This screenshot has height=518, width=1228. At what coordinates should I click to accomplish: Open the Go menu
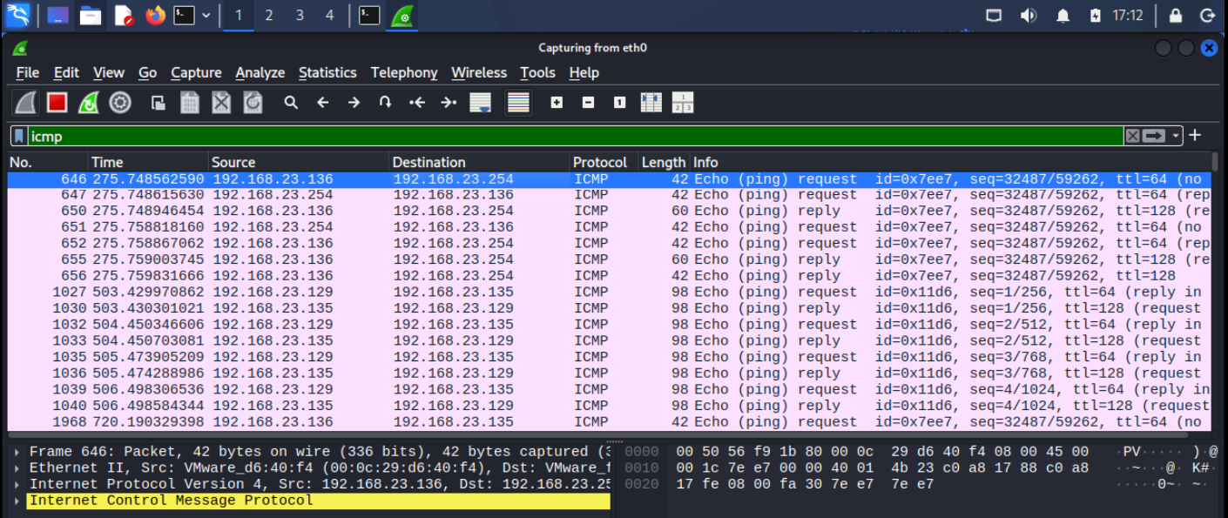[x=148, y=73]
